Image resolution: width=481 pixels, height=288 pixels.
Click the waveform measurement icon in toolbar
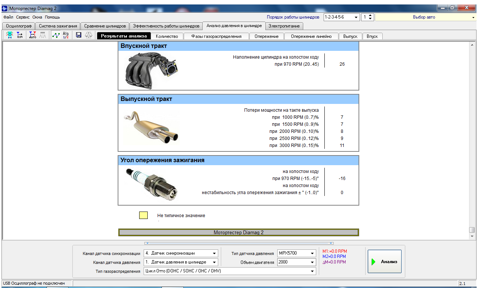pyautogui.click(x=10, y=35)
